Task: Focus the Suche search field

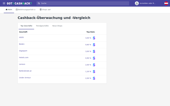Action: (x=83, y=3)
